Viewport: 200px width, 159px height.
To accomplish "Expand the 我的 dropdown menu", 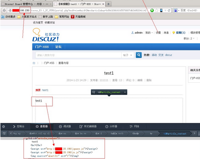I will (149, 33).
